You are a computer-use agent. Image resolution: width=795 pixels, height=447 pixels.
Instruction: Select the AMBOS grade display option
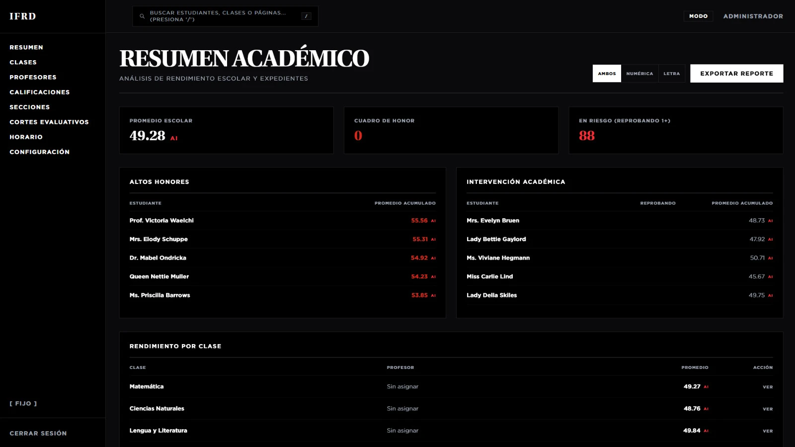[x=607, y=74]
